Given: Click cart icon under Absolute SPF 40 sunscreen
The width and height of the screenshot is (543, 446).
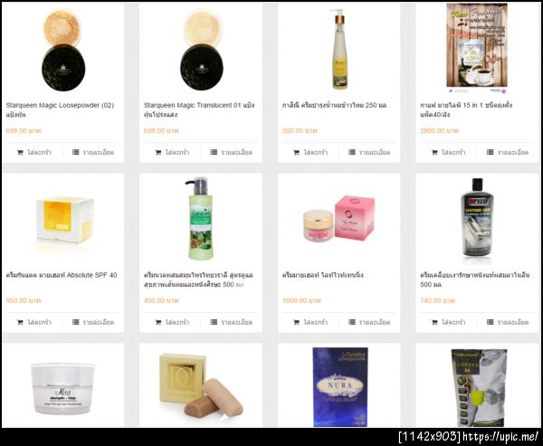Looking at the screenshot, I should pos(20,322).
